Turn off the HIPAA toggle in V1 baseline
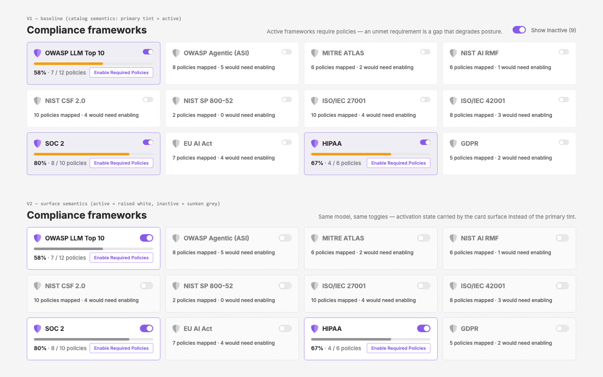The image size is (603, 377). click(425, 142)
